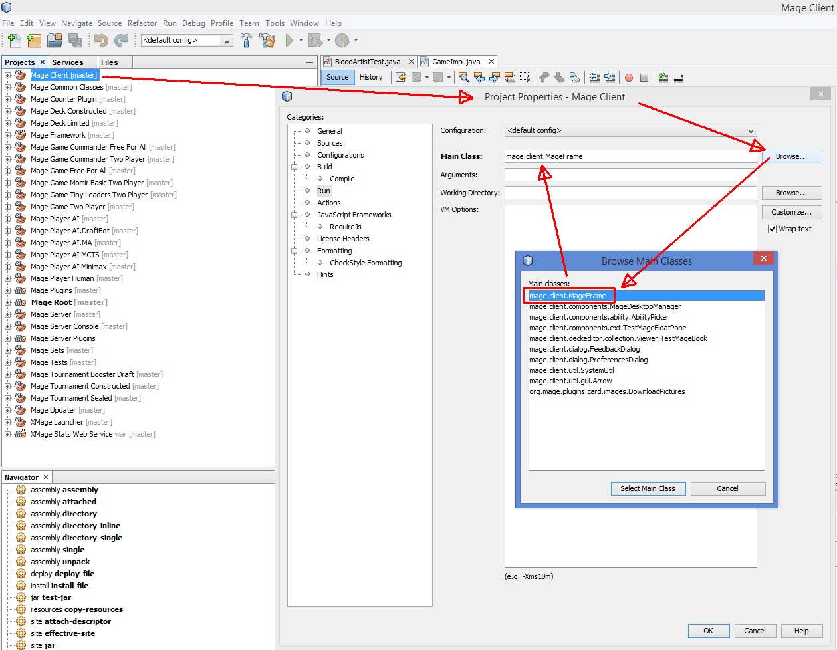837x650 pixels.
Task: Click the New File toolbar icon
Action: (x=14, y=41)
